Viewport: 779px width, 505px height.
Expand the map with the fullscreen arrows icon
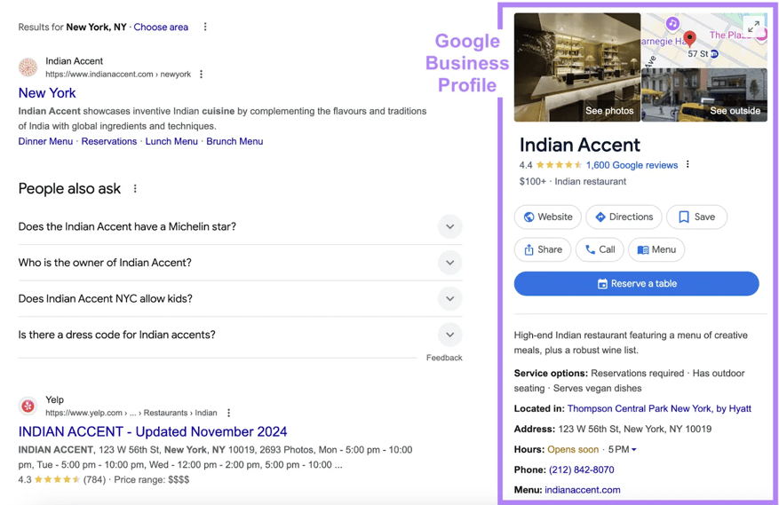753,26
